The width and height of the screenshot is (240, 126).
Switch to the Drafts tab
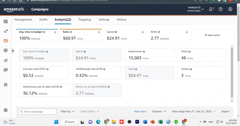43,20
